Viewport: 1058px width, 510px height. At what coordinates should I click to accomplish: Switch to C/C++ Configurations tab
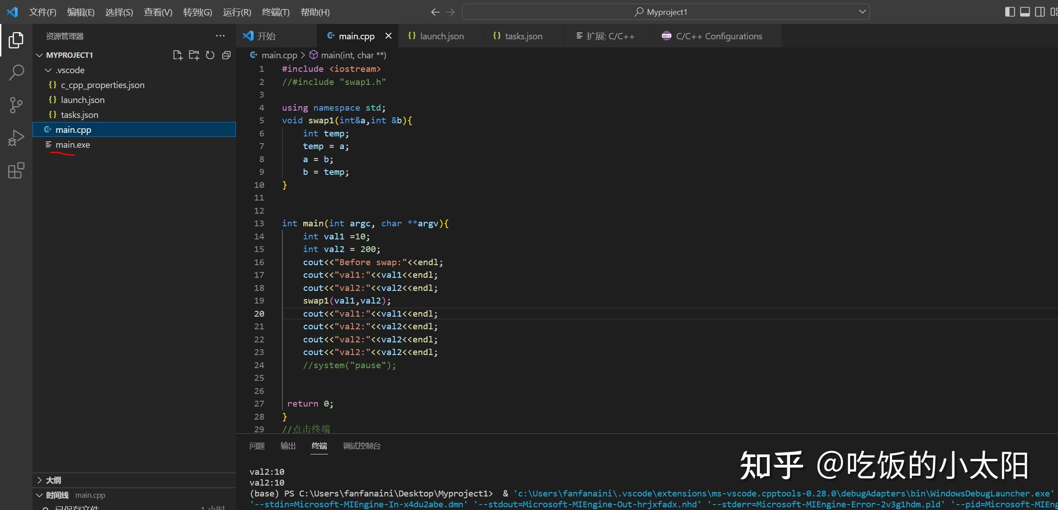point(719,36)
